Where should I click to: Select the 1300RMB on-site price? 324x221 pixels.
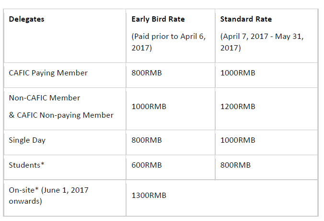coord(149,196)
